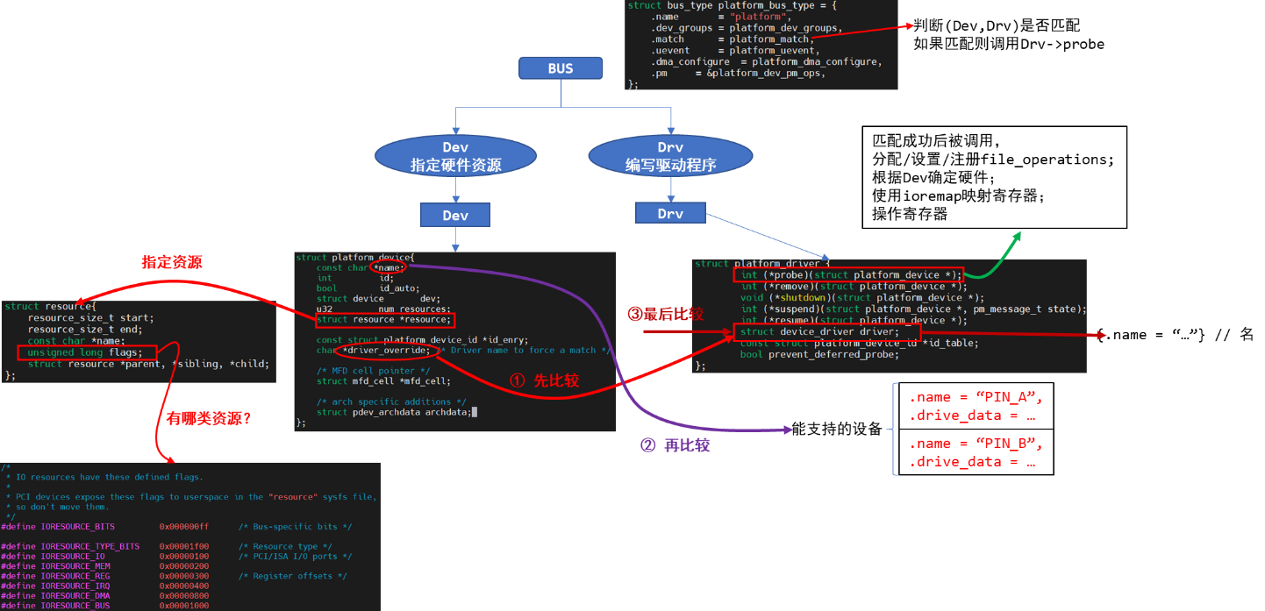
Task: Click the boxed unsigned long flags line
Action: tap(86, 352)
